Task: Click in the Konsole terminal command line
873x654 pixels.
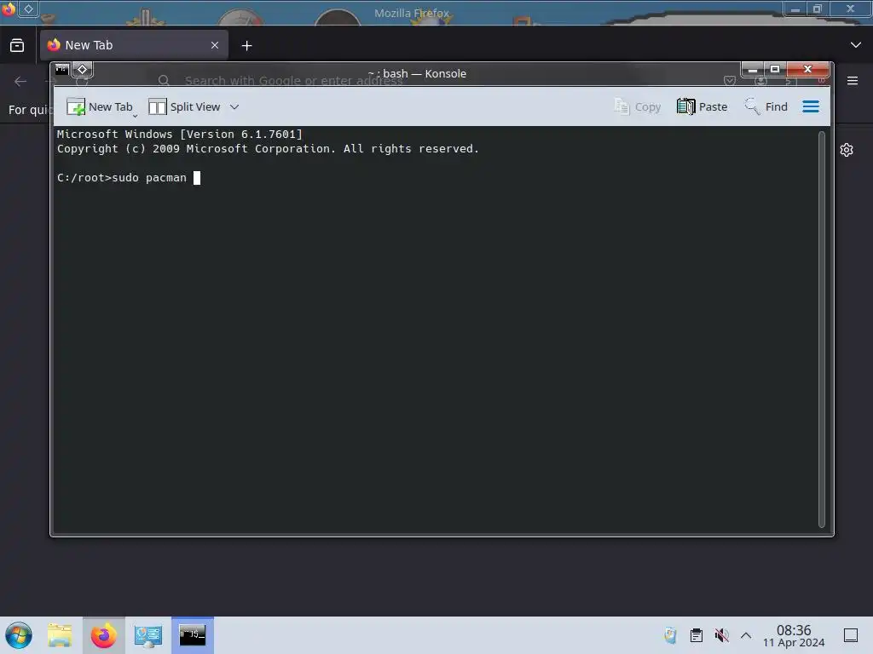Action: (x=437, y=177)
